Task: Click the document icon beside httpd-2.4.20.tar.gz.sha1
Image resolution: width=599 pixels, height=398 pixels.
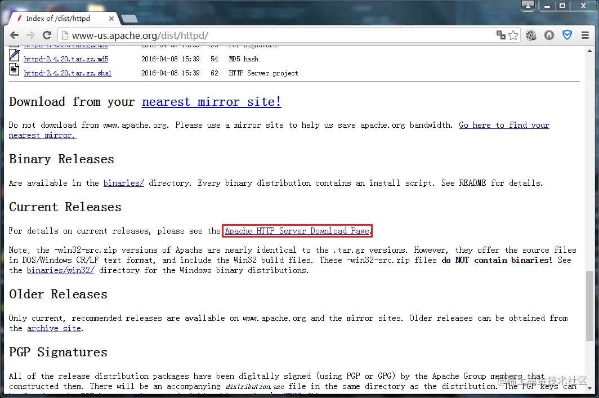Action: click(x=14, y=69)
